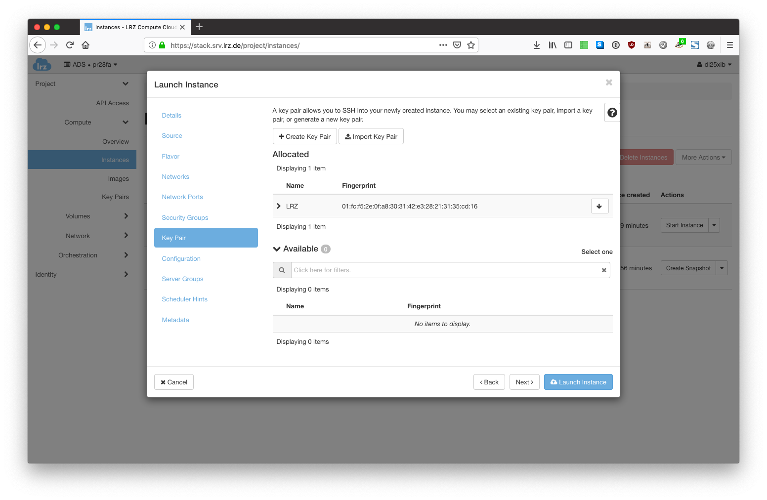Viewport: 767px width, 500px height.
Task: Open the ADS pr28fa project dropdown
Action: click(91, 65)
